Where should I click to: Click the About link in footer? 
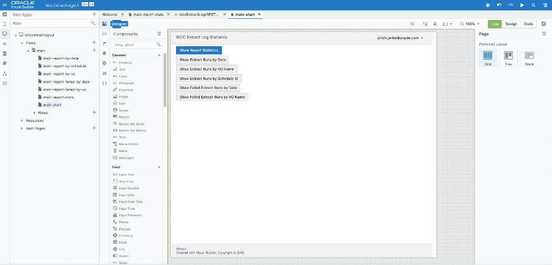tap(181, 249)
